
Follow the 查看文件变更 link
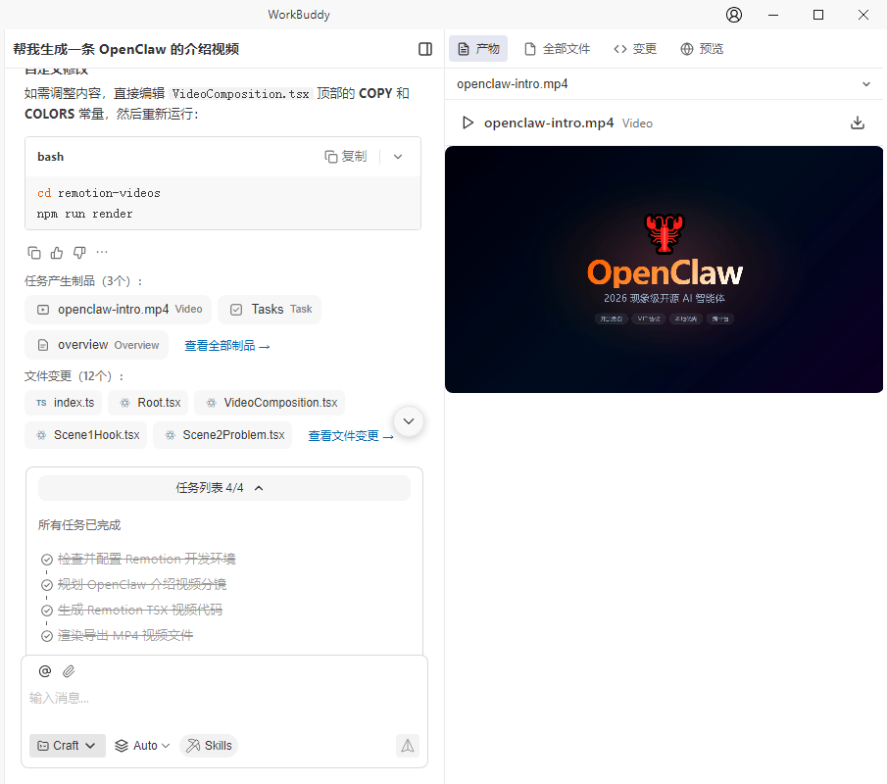pyautogui.click(x=350, y=435)
